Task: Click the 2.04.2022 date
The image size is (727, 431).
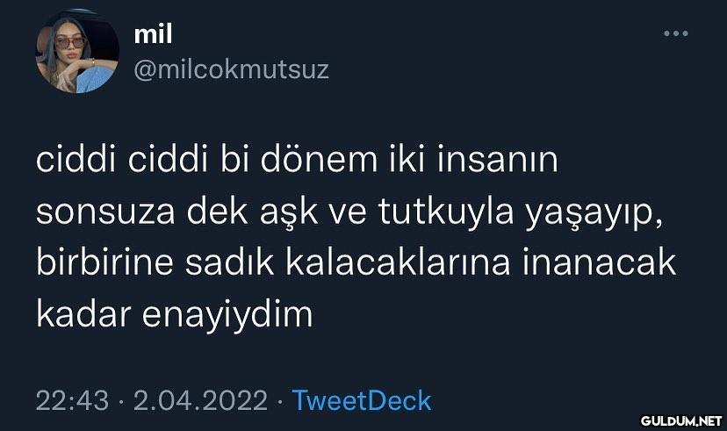Action: click(200, 400)
